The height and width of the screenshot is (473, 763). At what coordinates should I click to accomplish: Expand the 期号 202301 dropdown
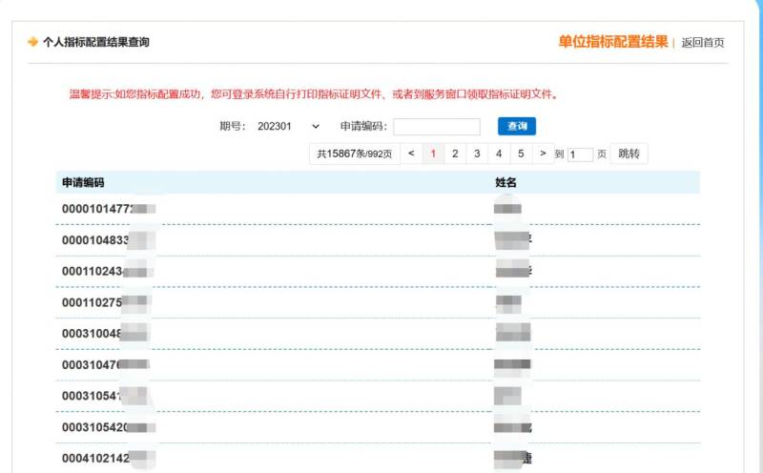click(x=288, y=127)
